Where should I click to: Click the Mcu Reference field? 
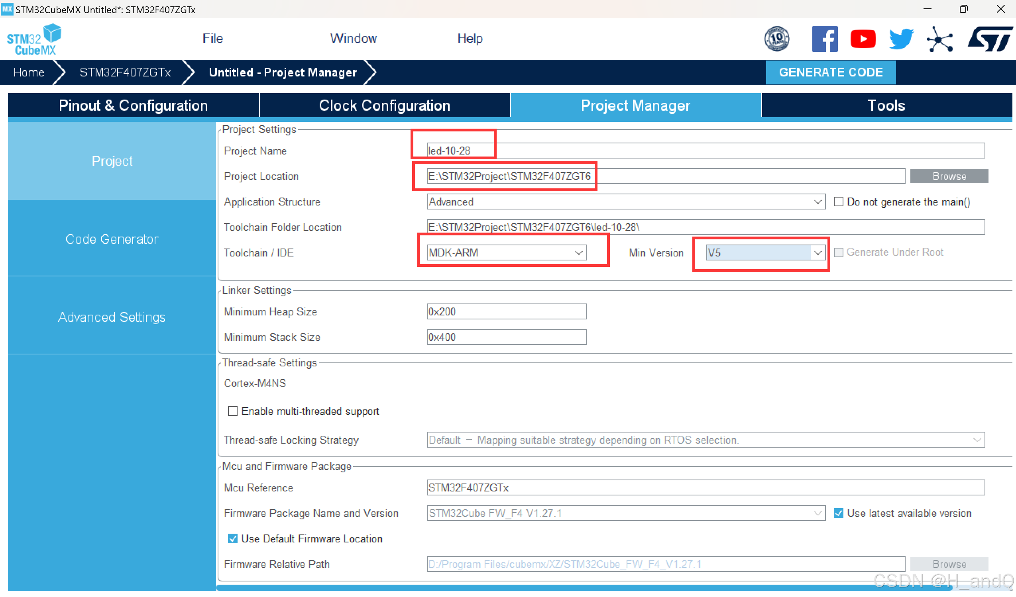tap(706, 487)
